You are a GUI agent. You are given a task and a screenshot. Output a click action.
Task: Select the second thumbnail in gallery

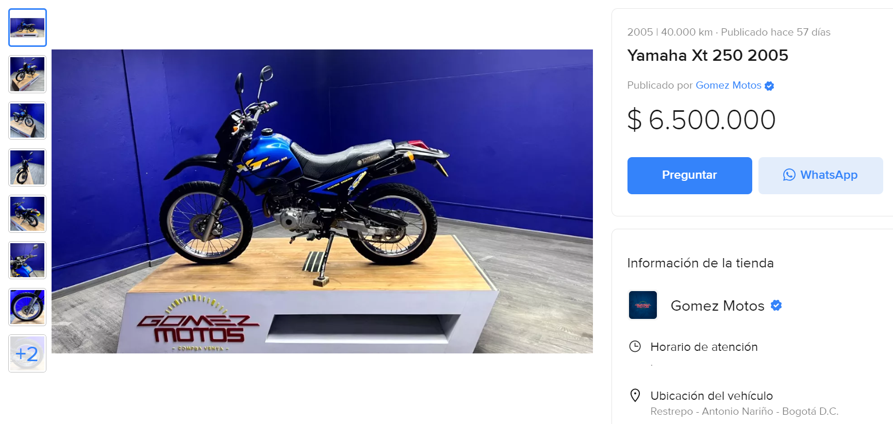click(x=27, y=74)
